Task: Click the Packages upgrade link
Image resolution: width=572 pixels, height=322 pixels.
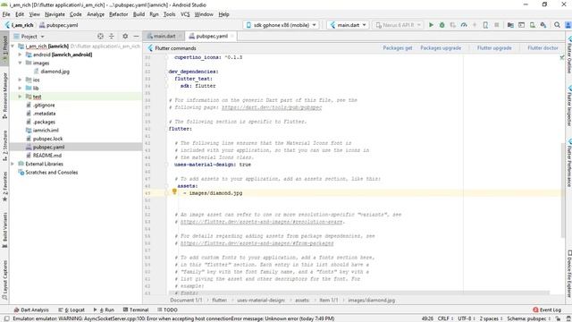Action: 441,47
